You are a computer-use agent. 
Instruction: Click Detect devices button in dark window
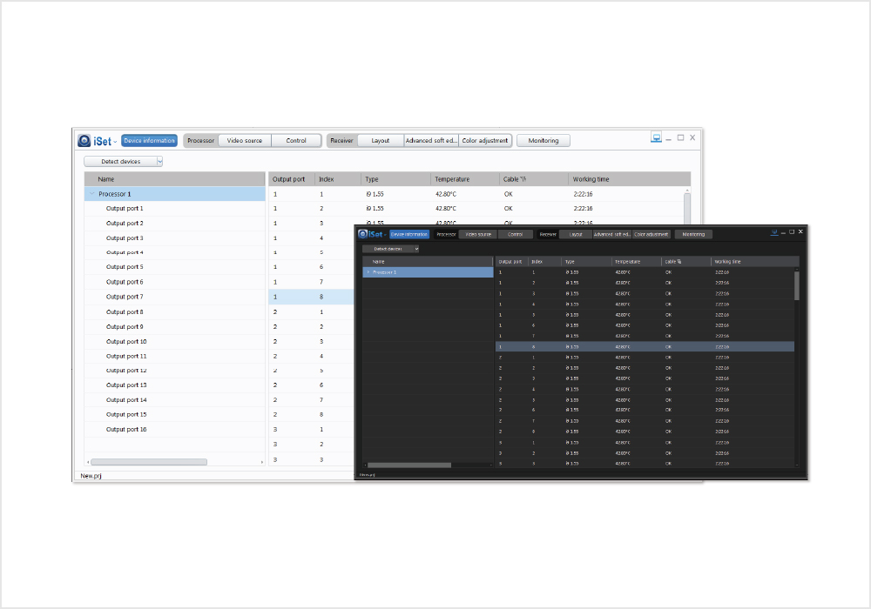(388, 249)
